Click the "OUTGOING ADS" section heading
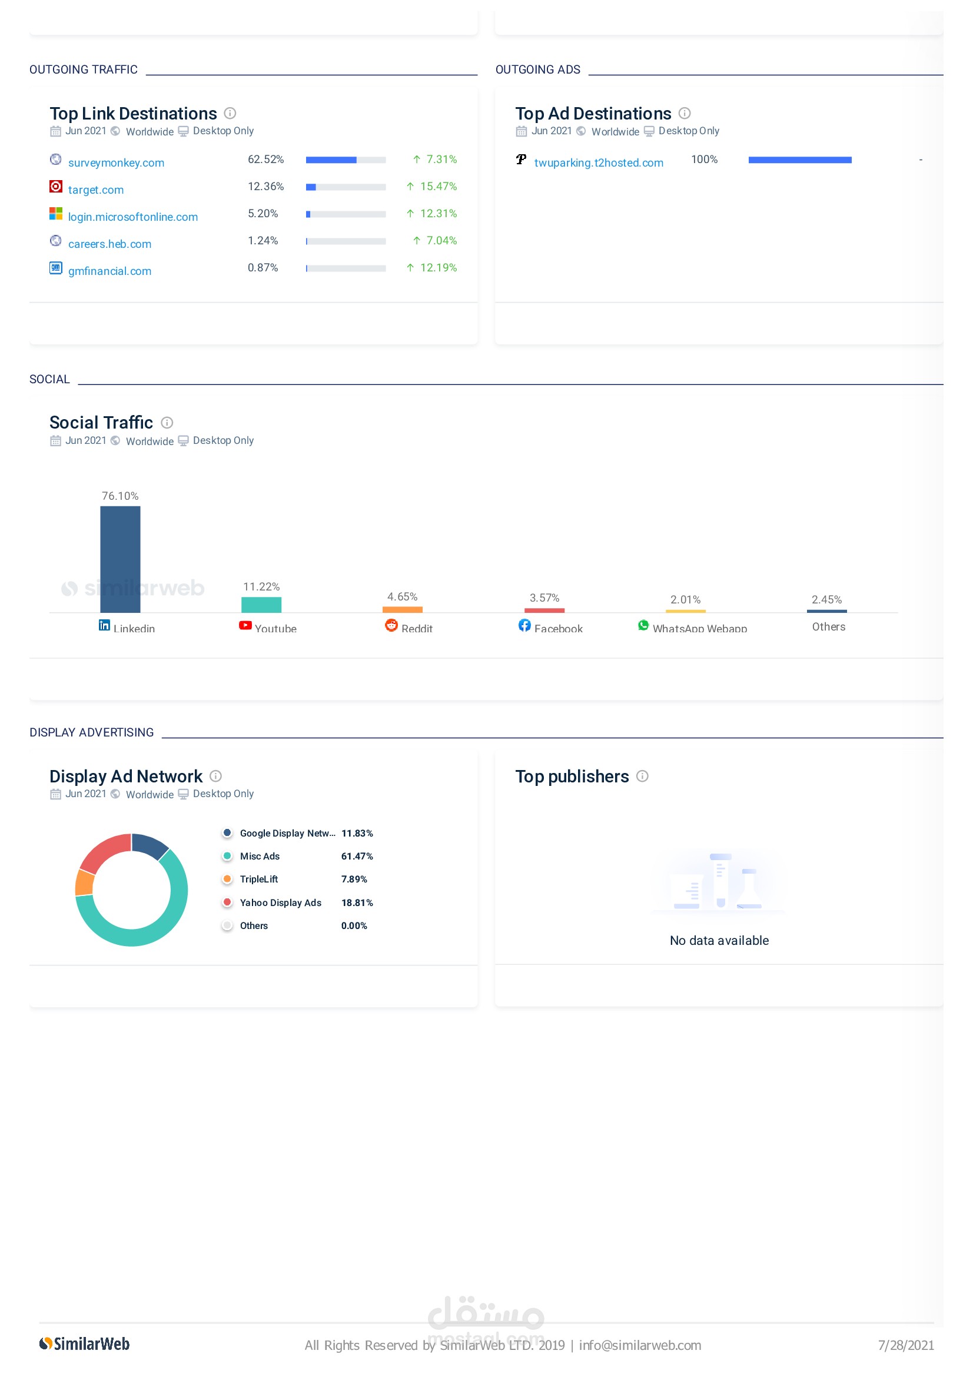Image resolution: width=973 pixels, height=1377 pixels. tap(538, 69)
